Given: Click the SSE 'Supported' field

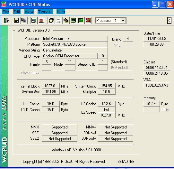Looking at the screenshot, I should 59,133.
